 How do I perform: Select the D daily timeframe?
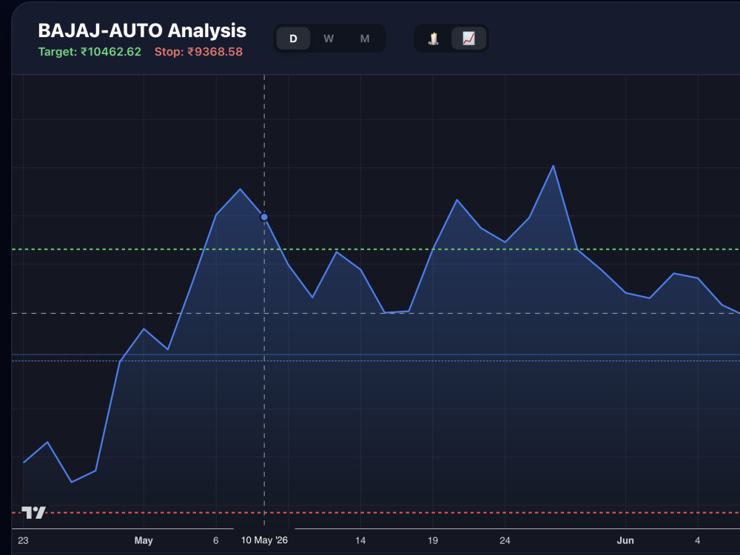pyautogui.click(x=293, y=38)
